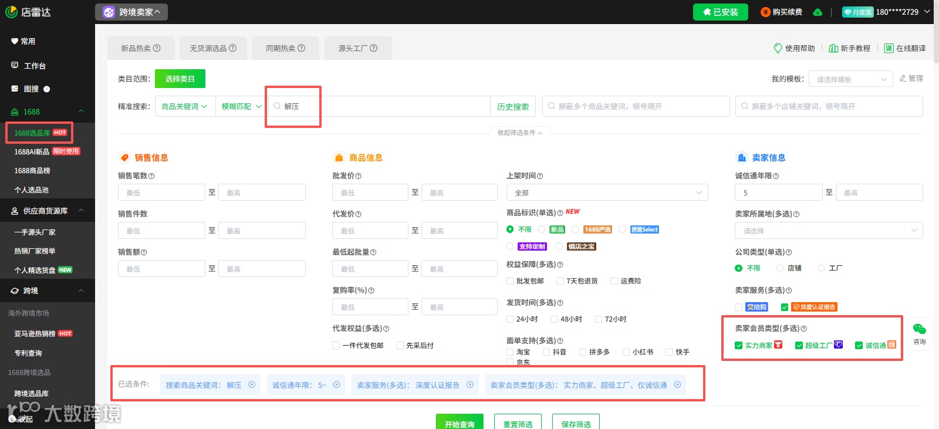Click the 诚信通年限 minimum field showing 5

779,192
